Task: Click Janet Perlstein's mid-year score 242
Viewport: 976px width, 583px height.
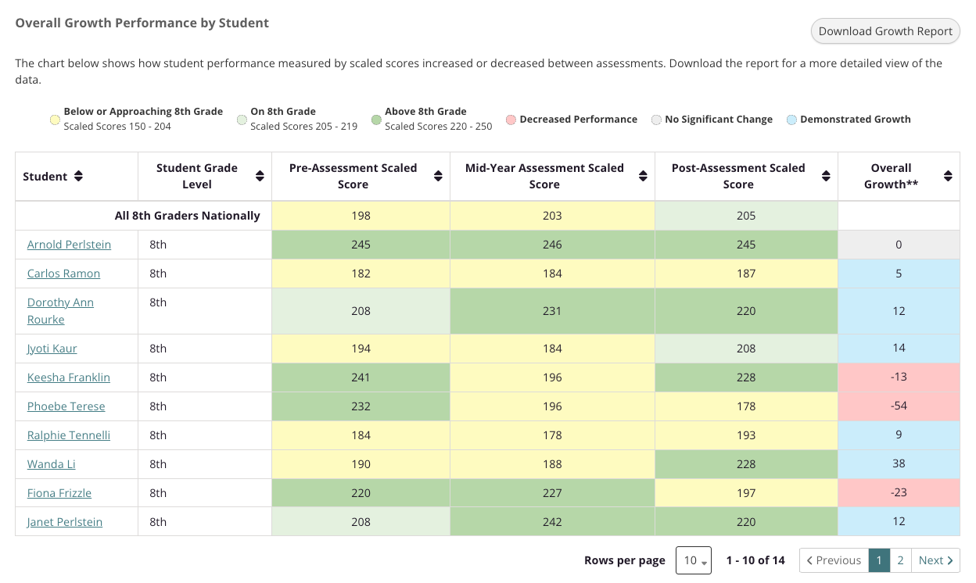Action: click(x=552, y=522)
